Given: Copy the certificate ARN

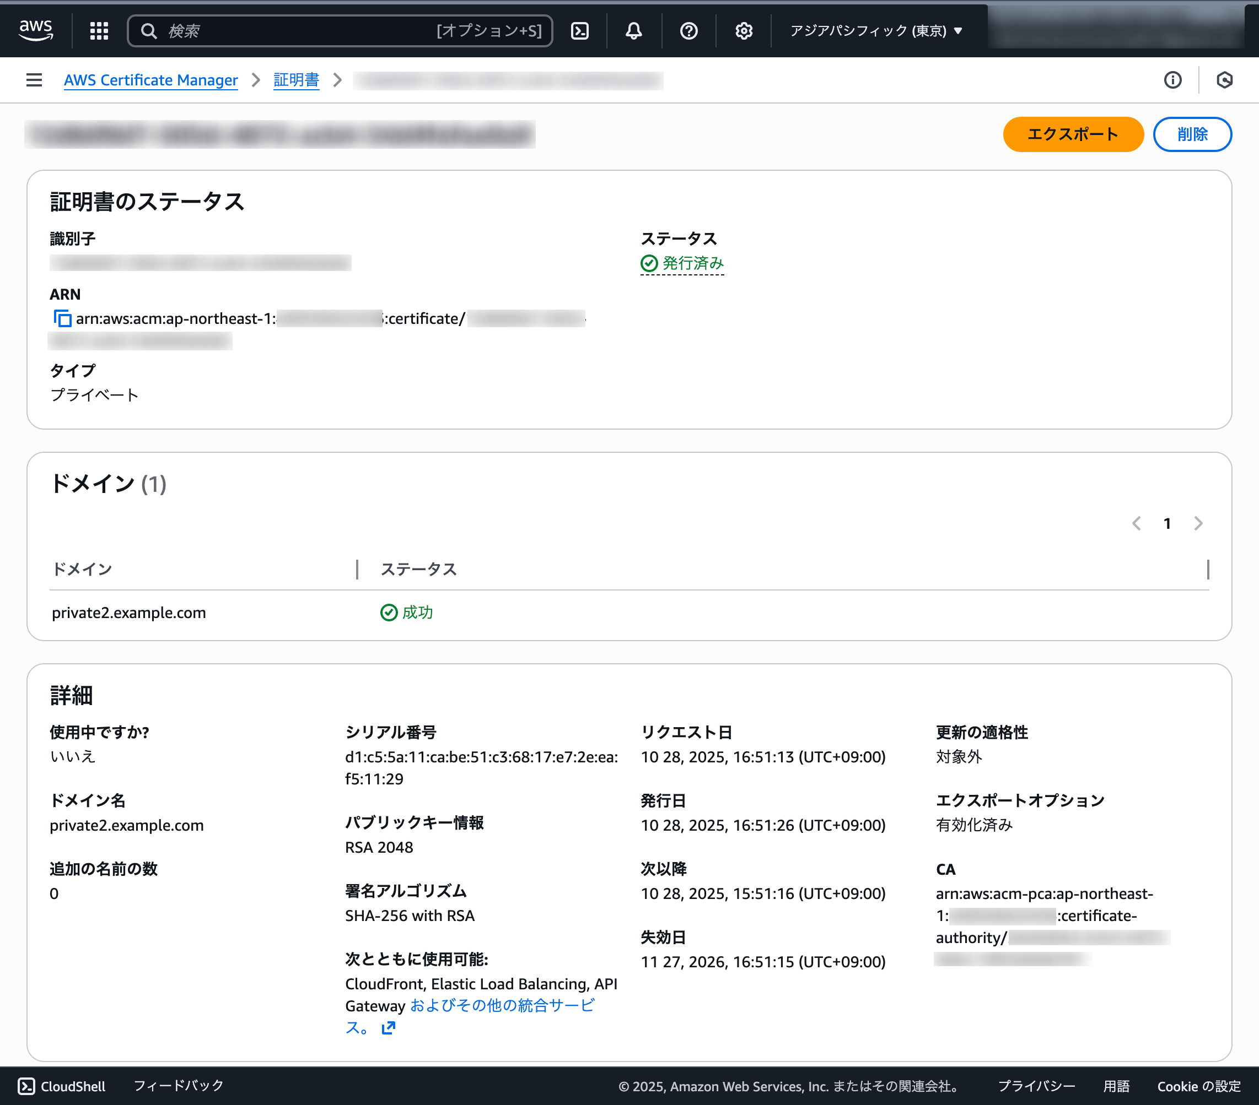Looking at the screenshot, I should (x=62, y=319).
